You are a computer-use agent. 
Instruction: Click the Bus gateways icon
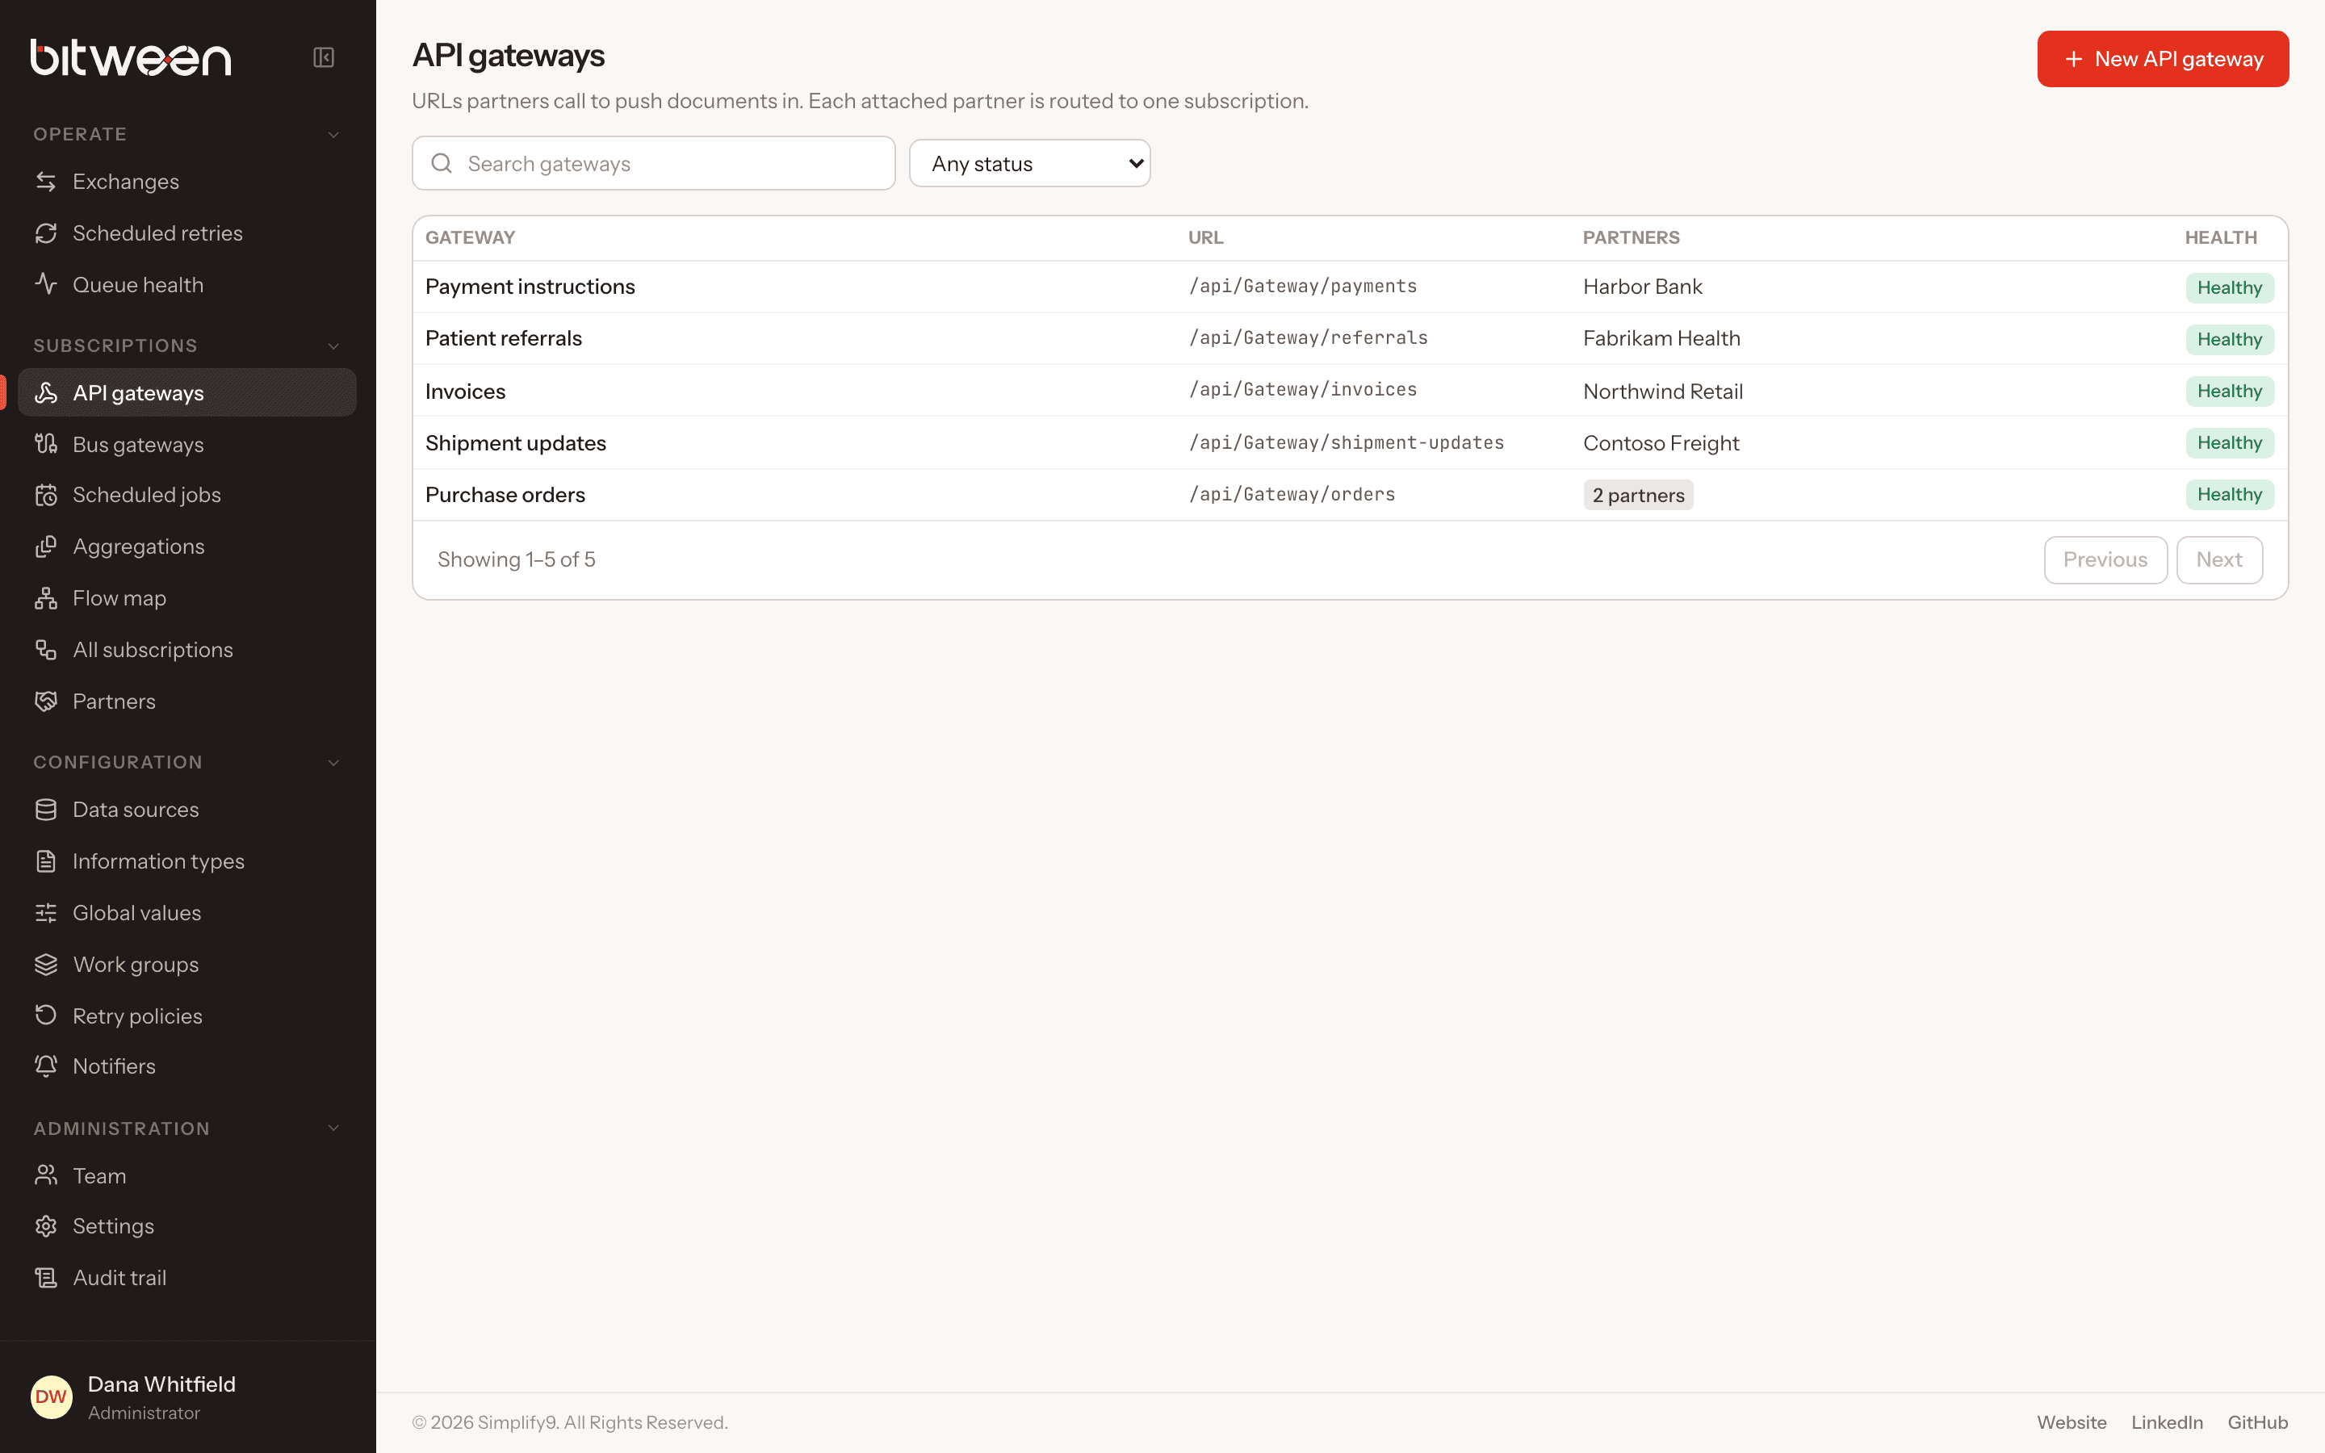click(x=46, y=444)
